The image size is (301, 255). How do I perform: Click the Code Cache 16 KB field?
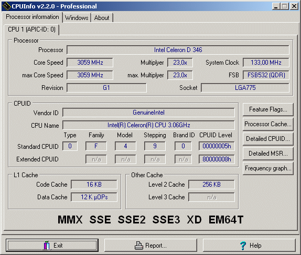click(x=94, y=185)
